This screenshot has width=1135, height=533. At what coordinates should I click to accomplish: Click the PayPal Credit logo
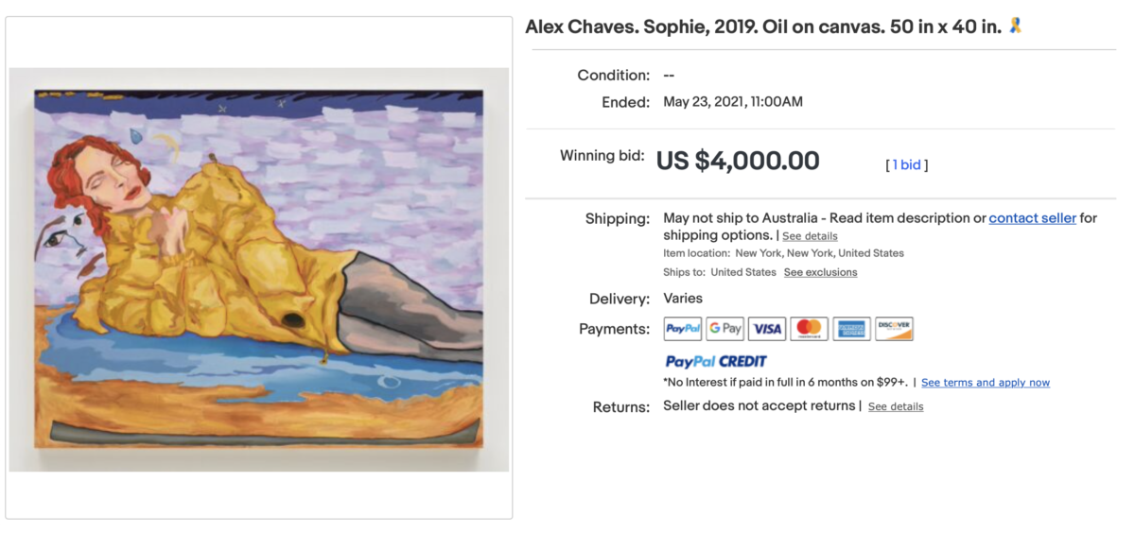point(715,361)
